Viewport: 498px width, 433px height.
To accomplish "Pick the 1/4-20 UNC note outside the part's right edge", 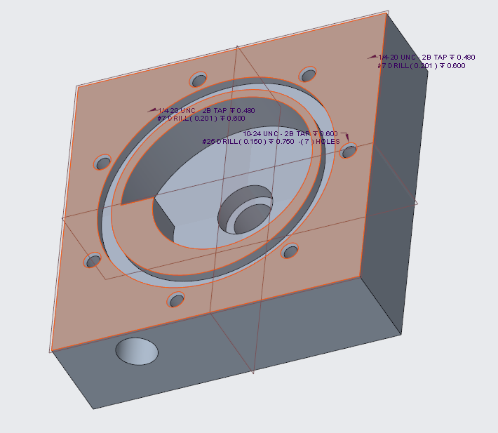I will click(426, 57).
